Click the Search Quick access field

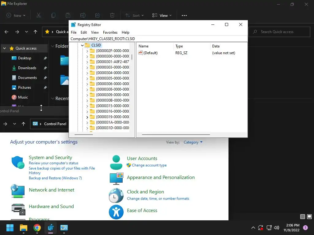coord(279,32)
